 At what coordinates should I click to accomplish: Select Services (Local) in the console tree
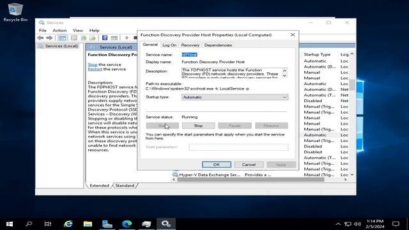pyautogui.click(x=61, y=46)
